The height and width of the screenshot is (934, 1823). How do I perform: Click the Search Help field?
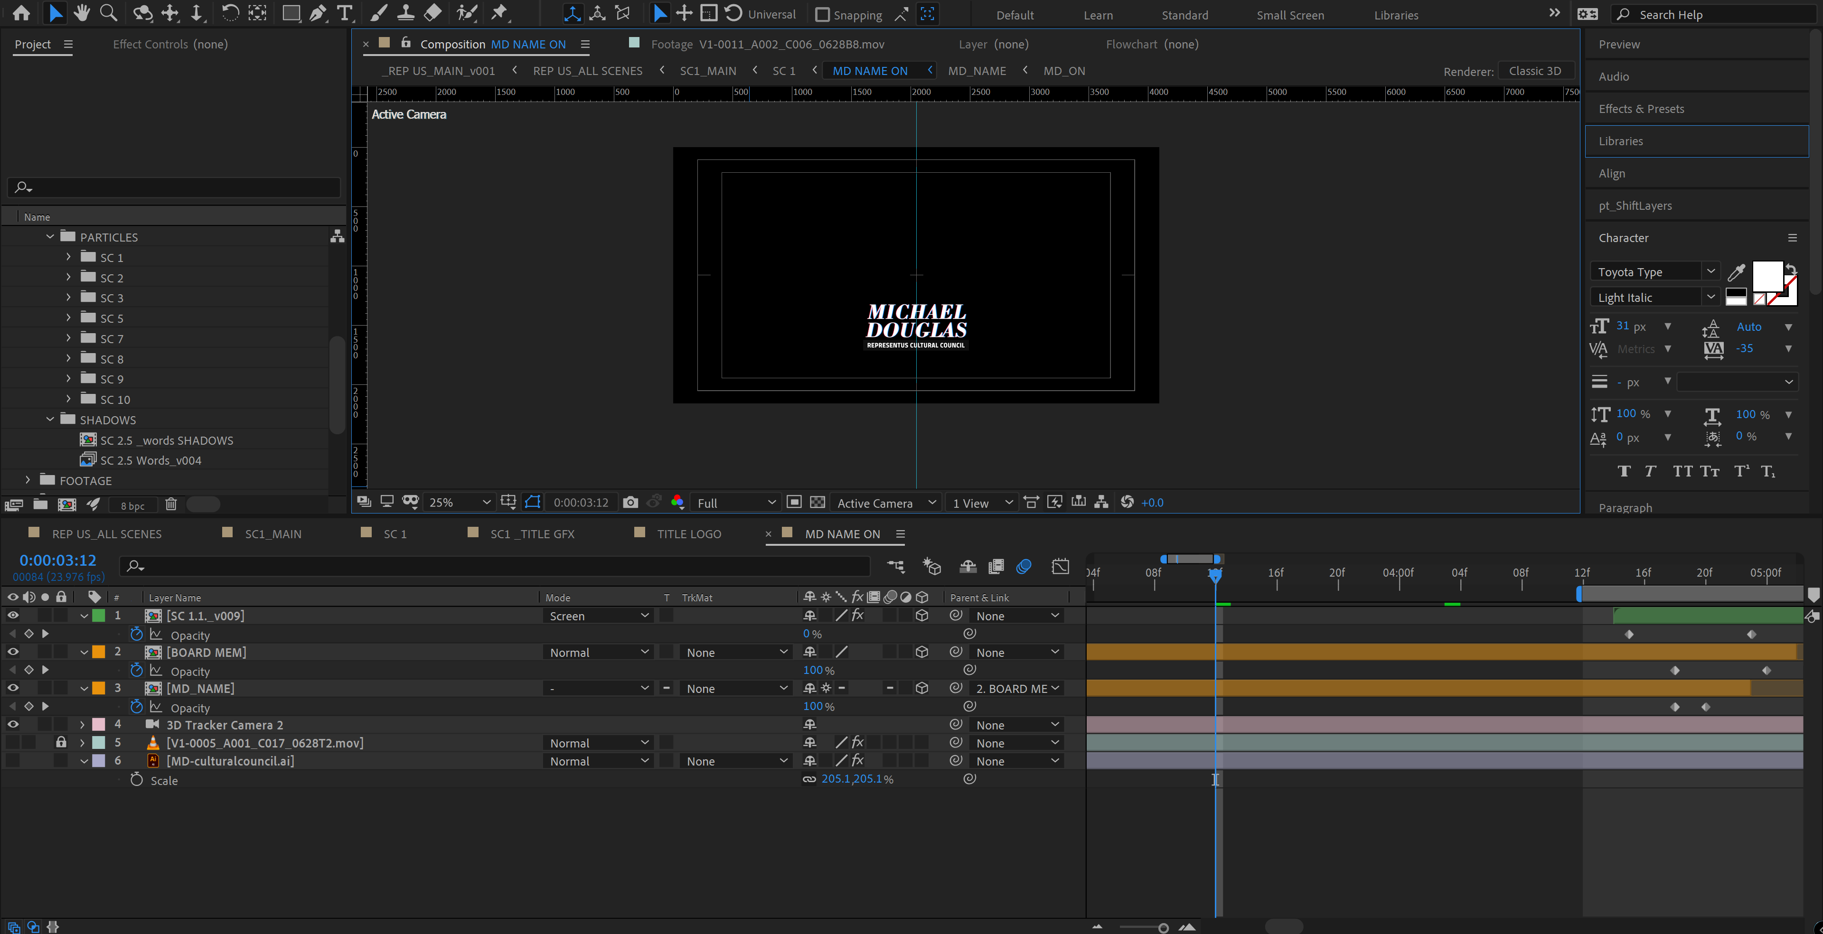(1712, 14)
